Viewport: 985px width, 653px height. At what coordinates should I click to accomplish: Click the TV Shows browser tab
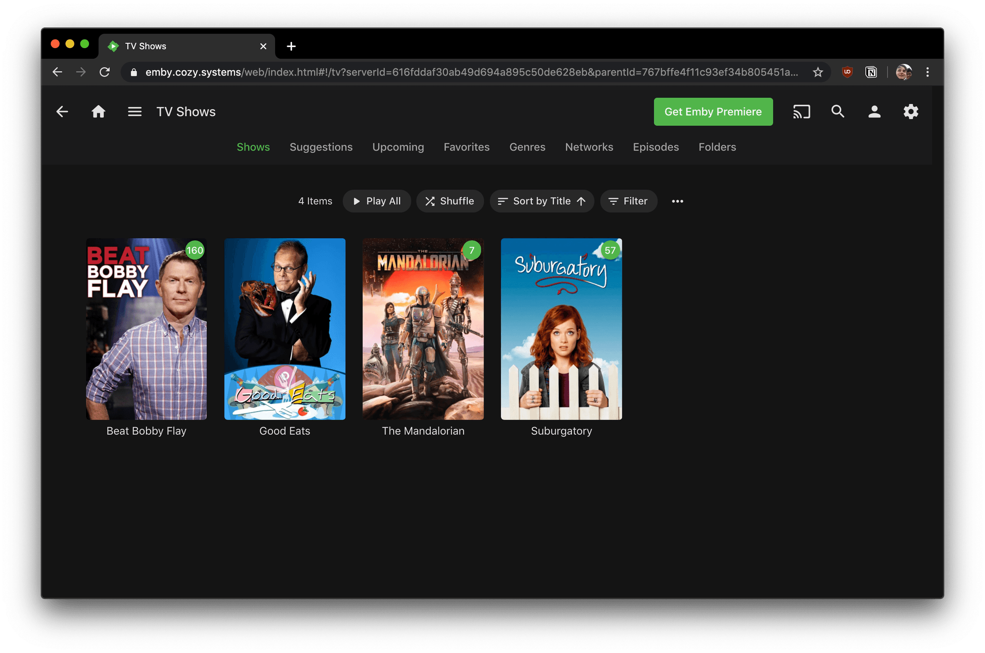pos(187,46)
